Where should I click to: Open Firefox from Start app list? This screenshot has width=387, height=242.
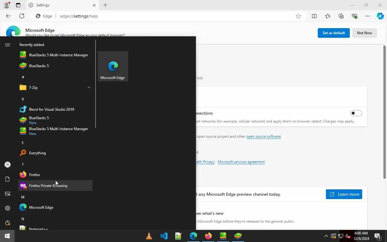click(x=55, y=175)
